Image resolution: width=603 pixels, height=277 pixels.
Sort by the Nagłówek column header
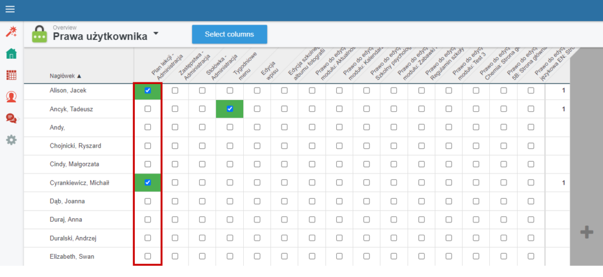[x=65, y=76]
